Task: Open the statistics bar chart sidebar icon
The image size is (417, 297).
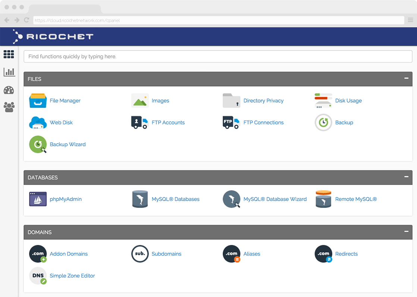Action: pos(9,72)
